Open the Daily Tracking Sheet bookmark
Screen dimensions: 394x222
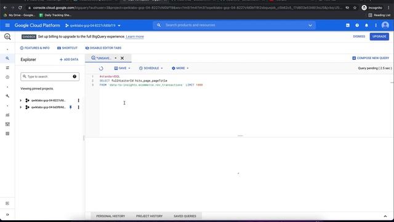pyautogui.click(x=55, y=15)
